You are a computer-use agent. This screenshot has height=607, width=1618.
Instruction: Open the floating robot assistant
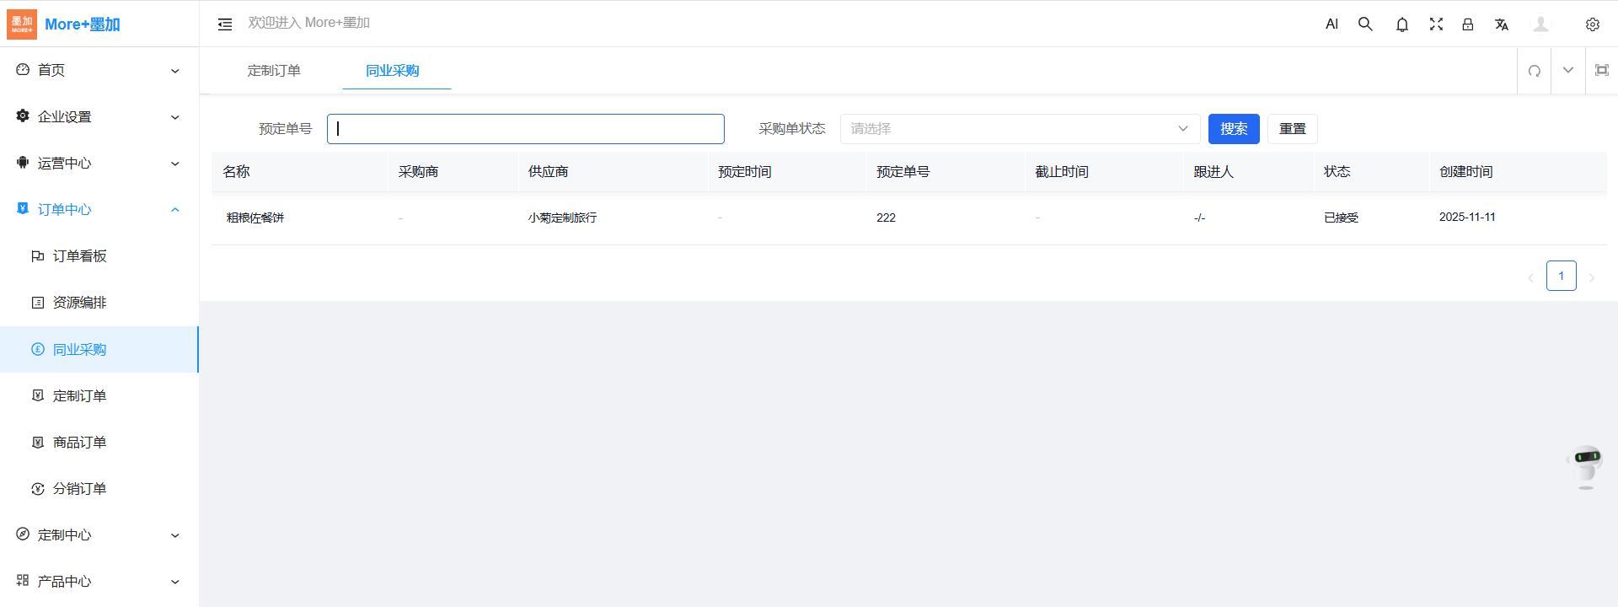tap(1586, 465)
